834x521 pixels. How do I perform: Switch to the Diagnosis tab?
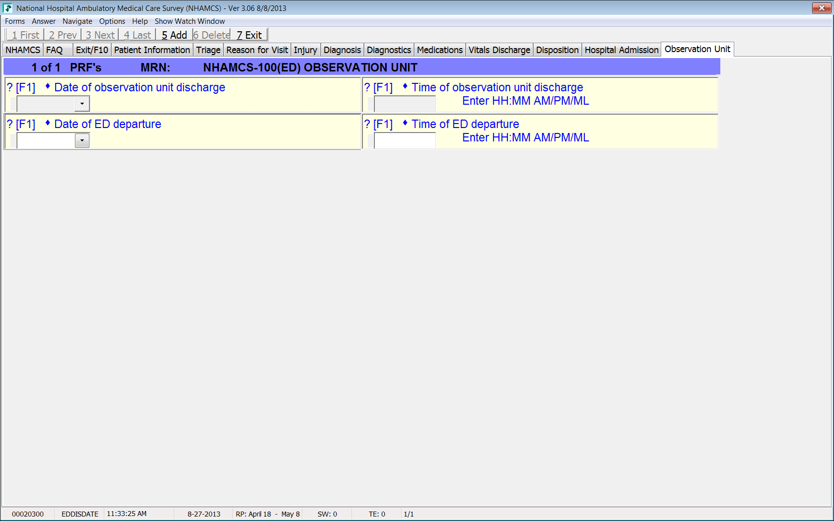[342, 50]
